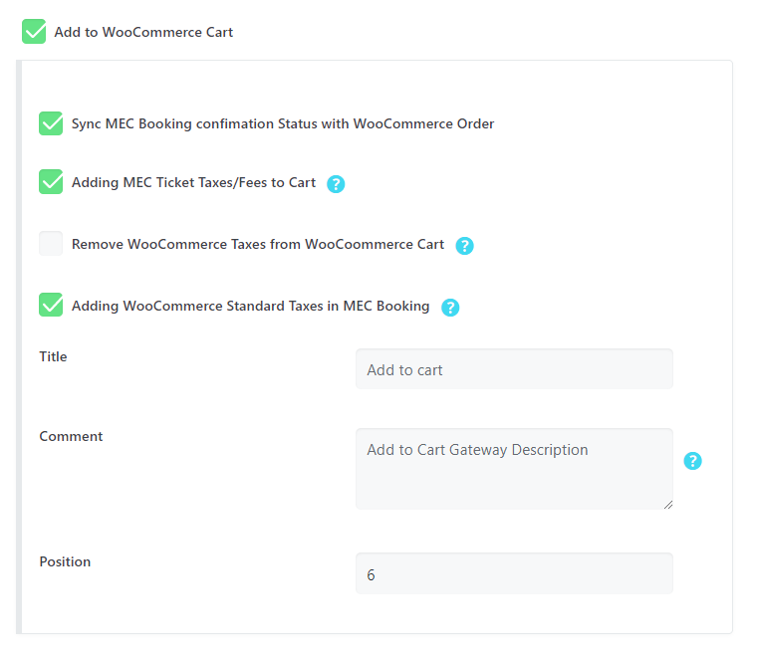Show help tooltip for WooCommerce Standard Taxes
Screen dimensions: 758x657
point(450,308)
